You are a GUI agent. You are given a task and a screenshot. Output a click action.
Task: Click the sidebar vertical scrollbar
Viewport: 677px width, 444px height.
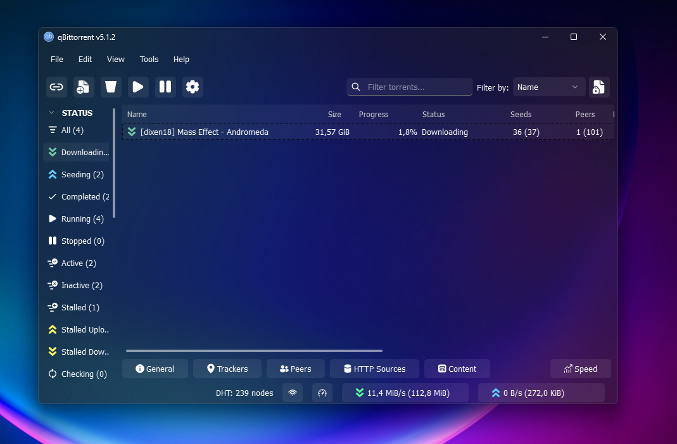pyautogui.click(x=114, y=163)
